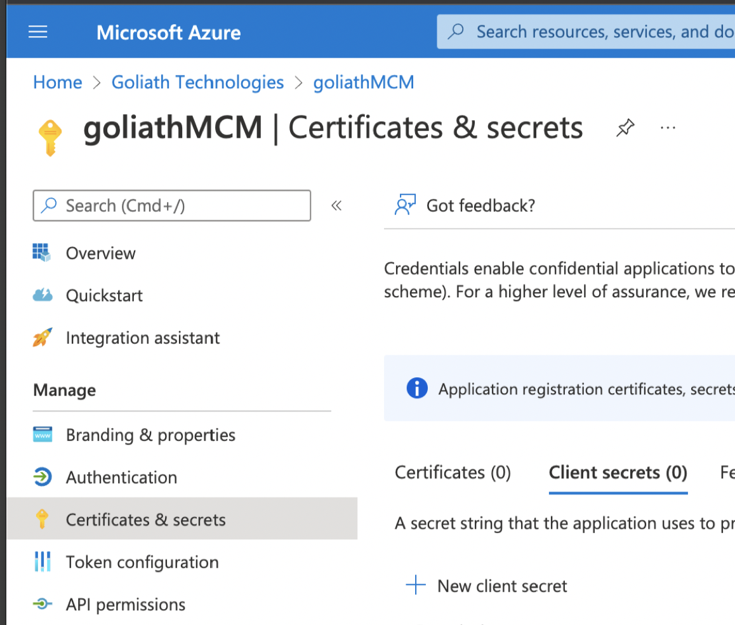Click the Certificates & secrets key icon
Screen dimensions: 735x625
pos(42,519)
